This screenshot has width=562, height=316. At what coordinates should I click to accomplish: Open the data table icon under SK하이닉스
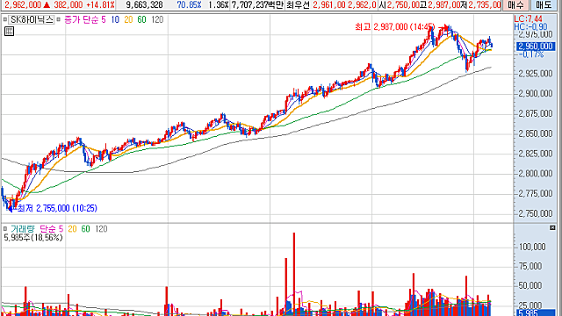pyautogui.click(x=9, y=32)
